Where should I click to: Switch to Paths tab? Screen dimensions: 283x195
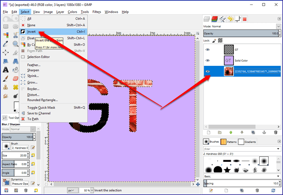pos(222,19)
